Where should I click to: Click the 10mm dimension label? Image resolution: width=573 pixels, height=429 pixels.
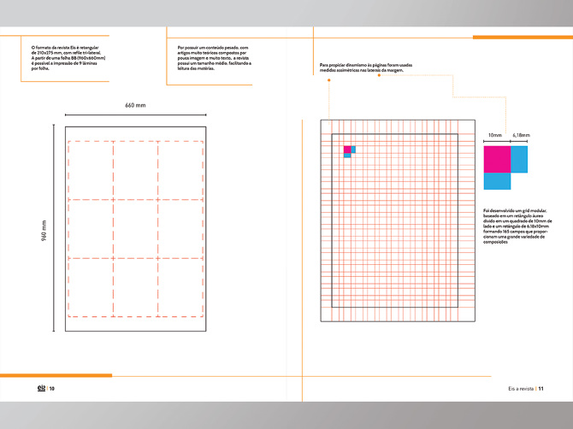tap(494, 135)
